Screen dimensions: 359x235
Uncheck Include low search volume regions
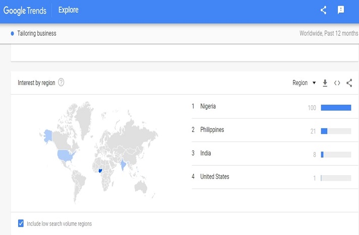(21, 223)
